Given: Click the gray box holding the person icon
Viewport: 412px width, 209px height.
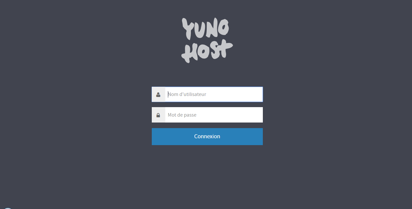Looking at the screenshot, I should tap(158, 94).
